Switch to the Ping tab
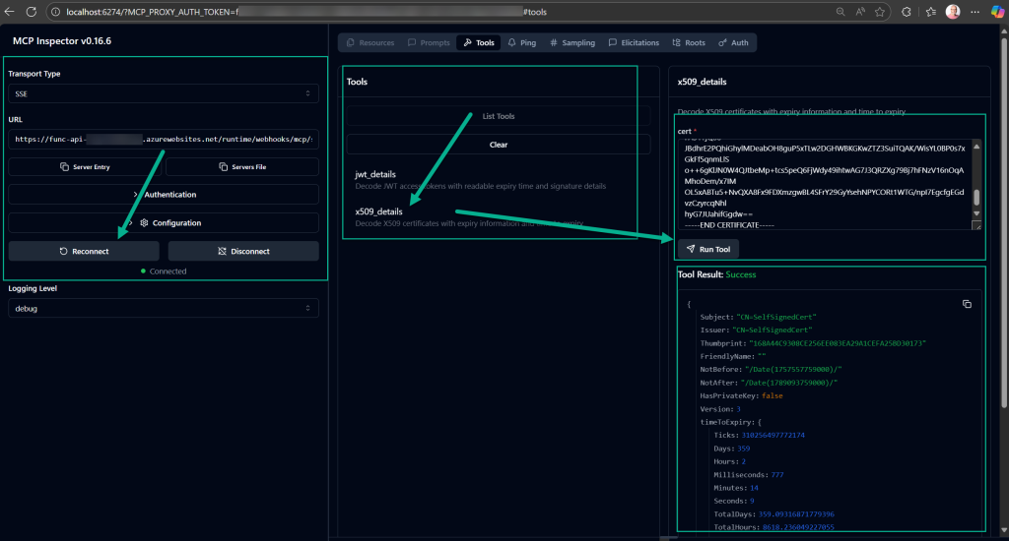The width and height of the screenshot is (1009, 541). [x=523, y=43]
